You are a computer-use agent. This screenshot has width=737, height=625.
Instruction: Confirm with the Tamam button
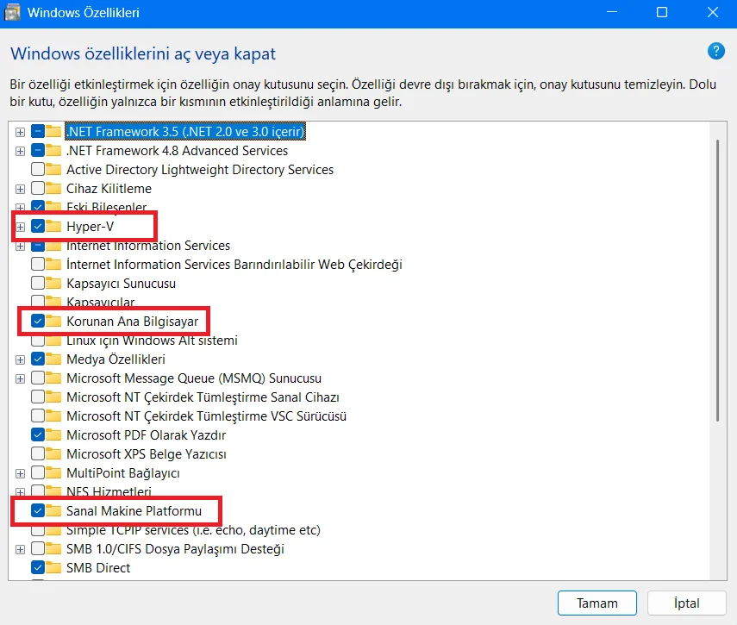[x=597, y=603]
